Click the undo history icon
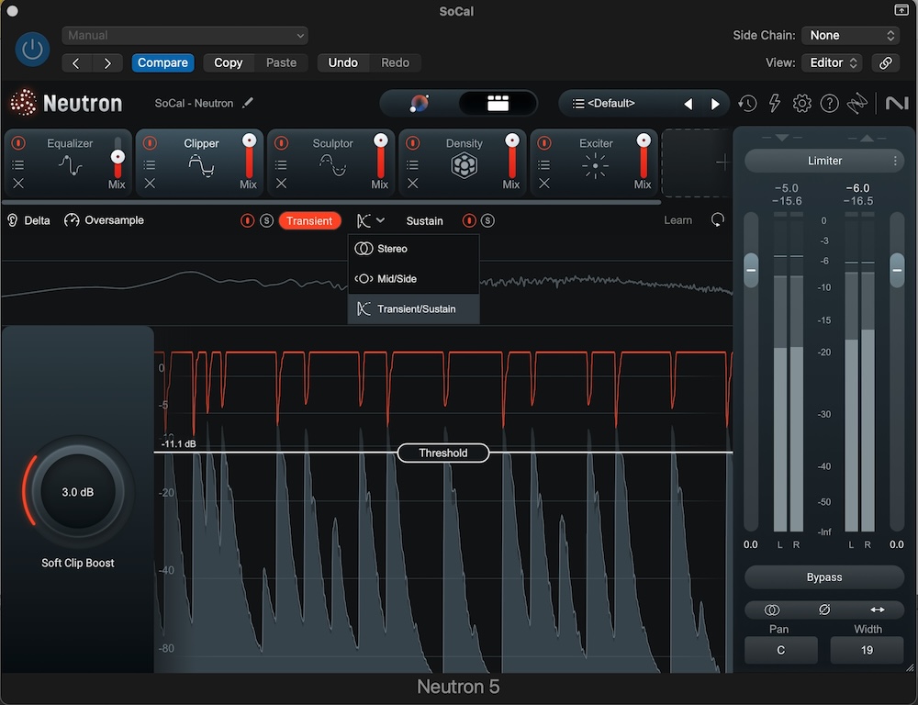 (747, 104)
